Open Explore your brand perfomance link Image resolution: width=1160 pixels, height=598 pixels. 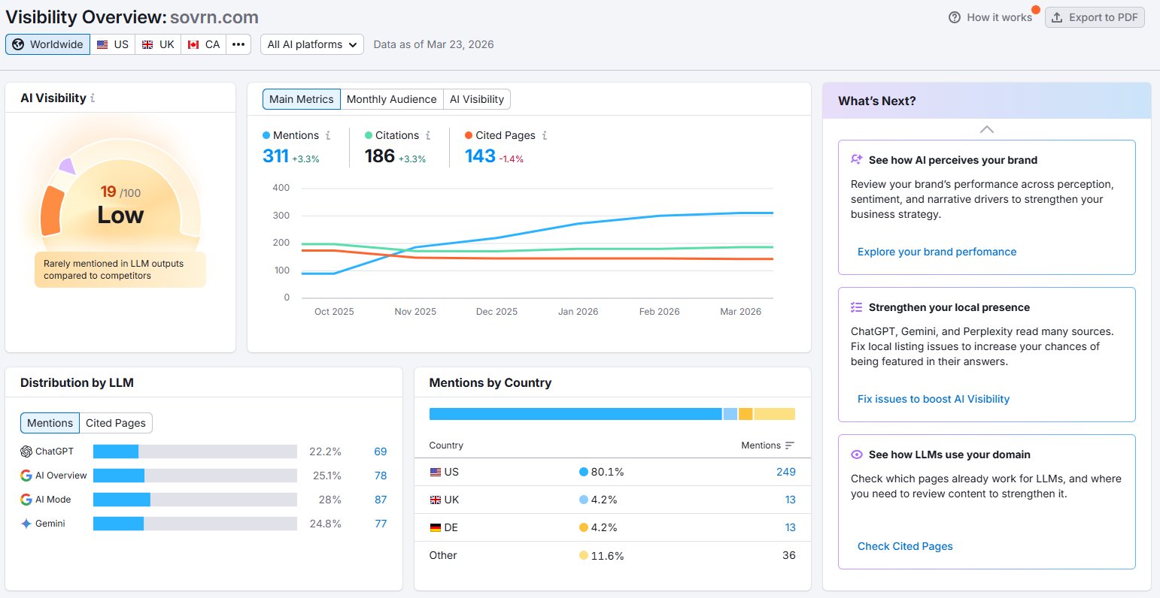tap(937, 252)
